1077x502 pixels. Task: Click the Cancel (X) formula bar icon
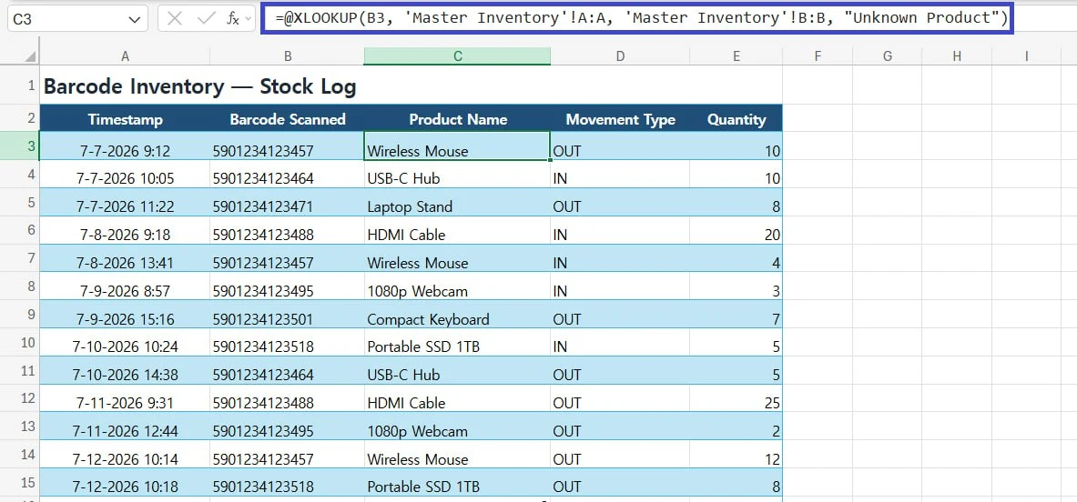tap(175, 18)
